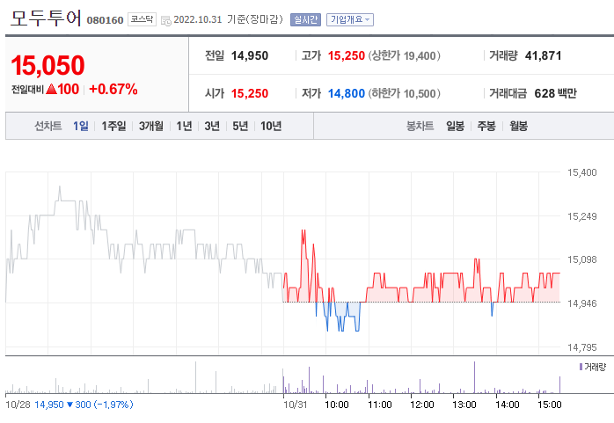614x423 pixels.
Task: Open the 기업개요 dropdown
Action: click(350, 19)
